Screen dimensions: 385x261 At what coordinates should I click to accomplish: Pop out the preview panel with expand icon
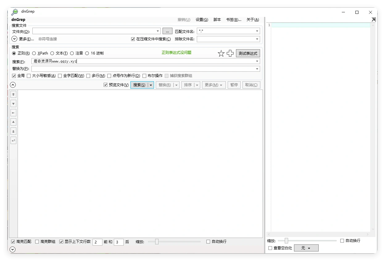(x=373, y=19)
